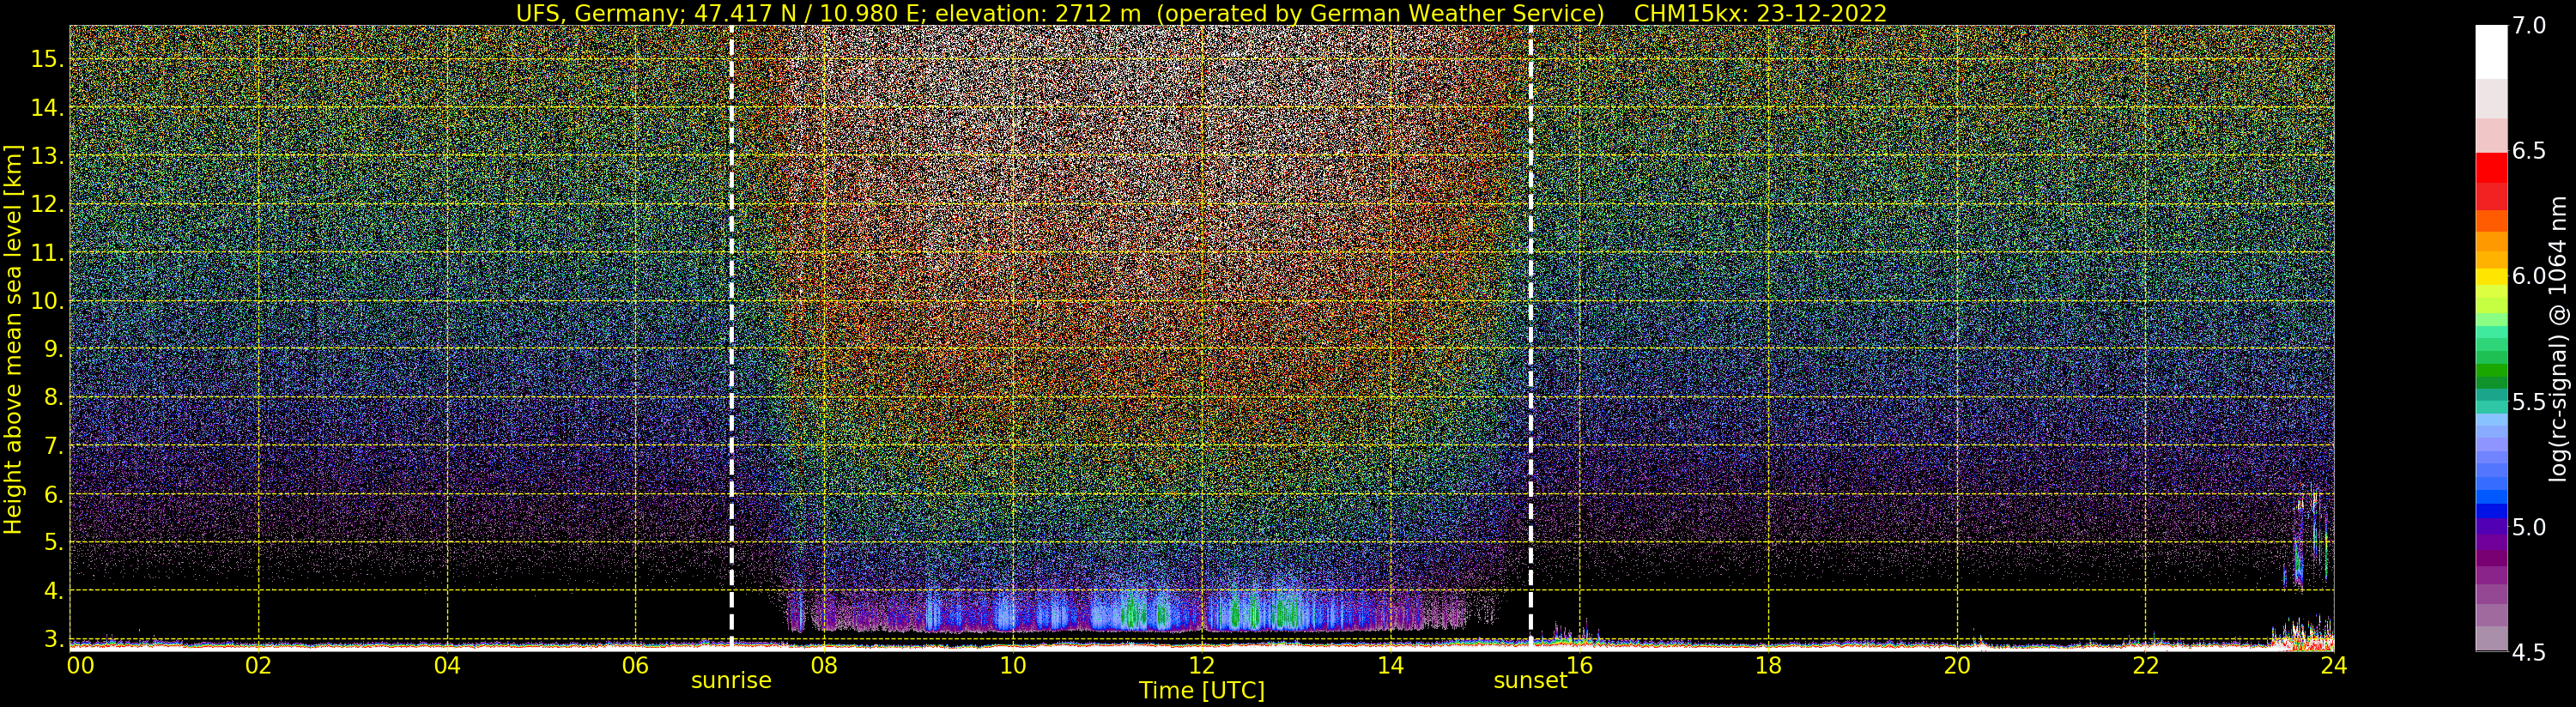Click the 7.0 tick on the colorbar
The width and height of the screenshot is (2576, 707).
(x=2529, y=26)
